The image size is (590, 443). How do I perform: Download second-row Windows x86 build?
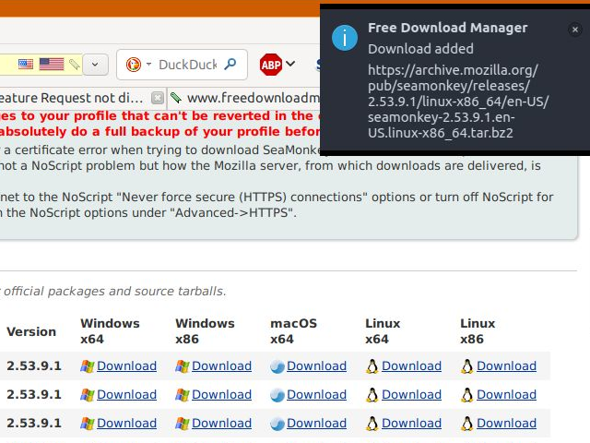[221, 394]
